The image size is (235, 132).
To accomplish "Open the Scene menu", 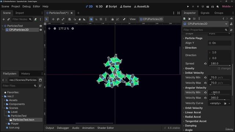I will point(5,7).
